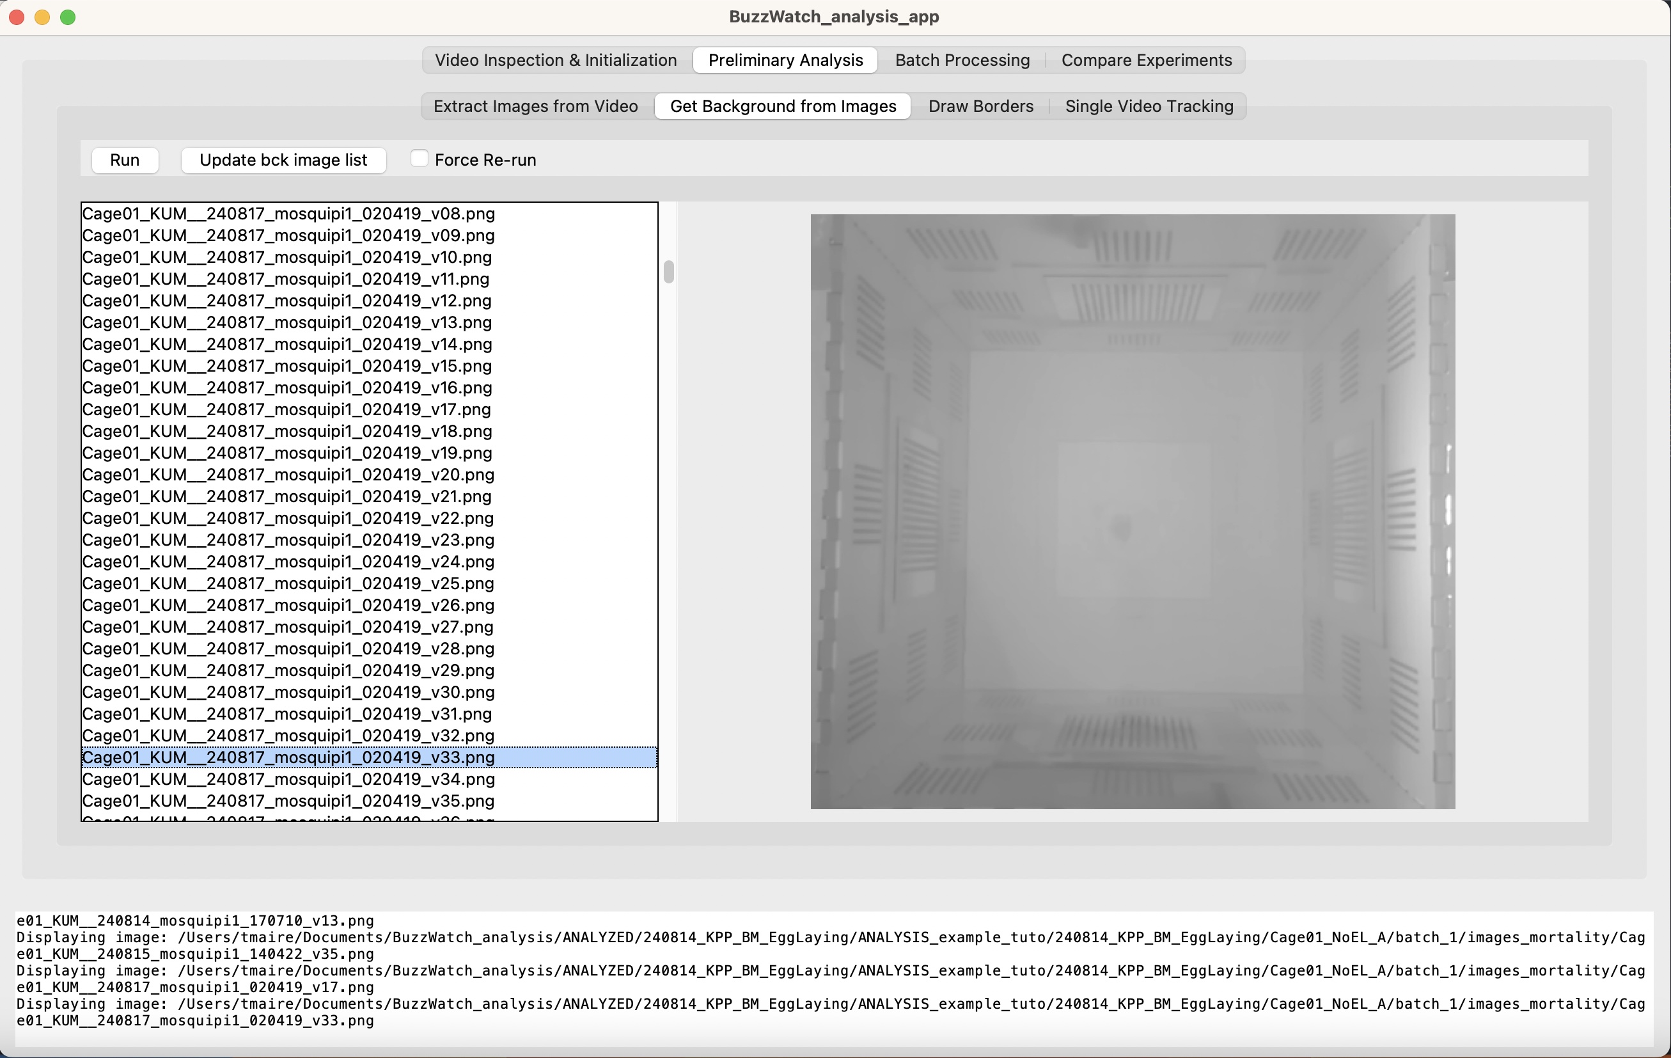
Task: Go to Compare Experiments tab
Action: [x=1147, y=60]
